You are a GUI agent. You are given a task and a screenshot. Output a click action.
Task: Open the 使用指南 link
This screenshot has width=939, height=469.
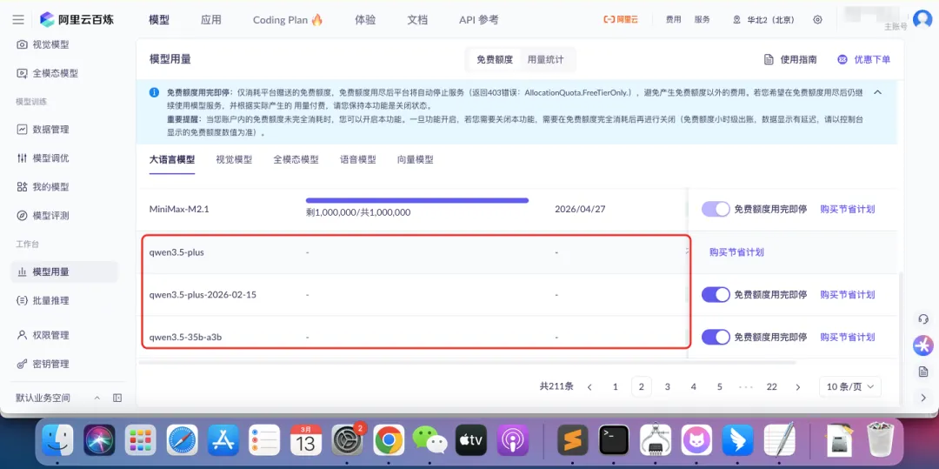790,59
